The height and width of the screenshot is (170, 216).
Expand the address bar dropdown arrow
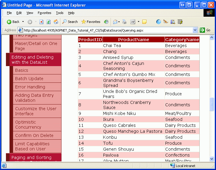[x=195, y=30]
